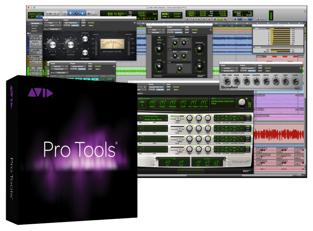This screenshot has height=231, width=313.
Task: Click the key input lock icon on BF-76
Action: (45, 29)
